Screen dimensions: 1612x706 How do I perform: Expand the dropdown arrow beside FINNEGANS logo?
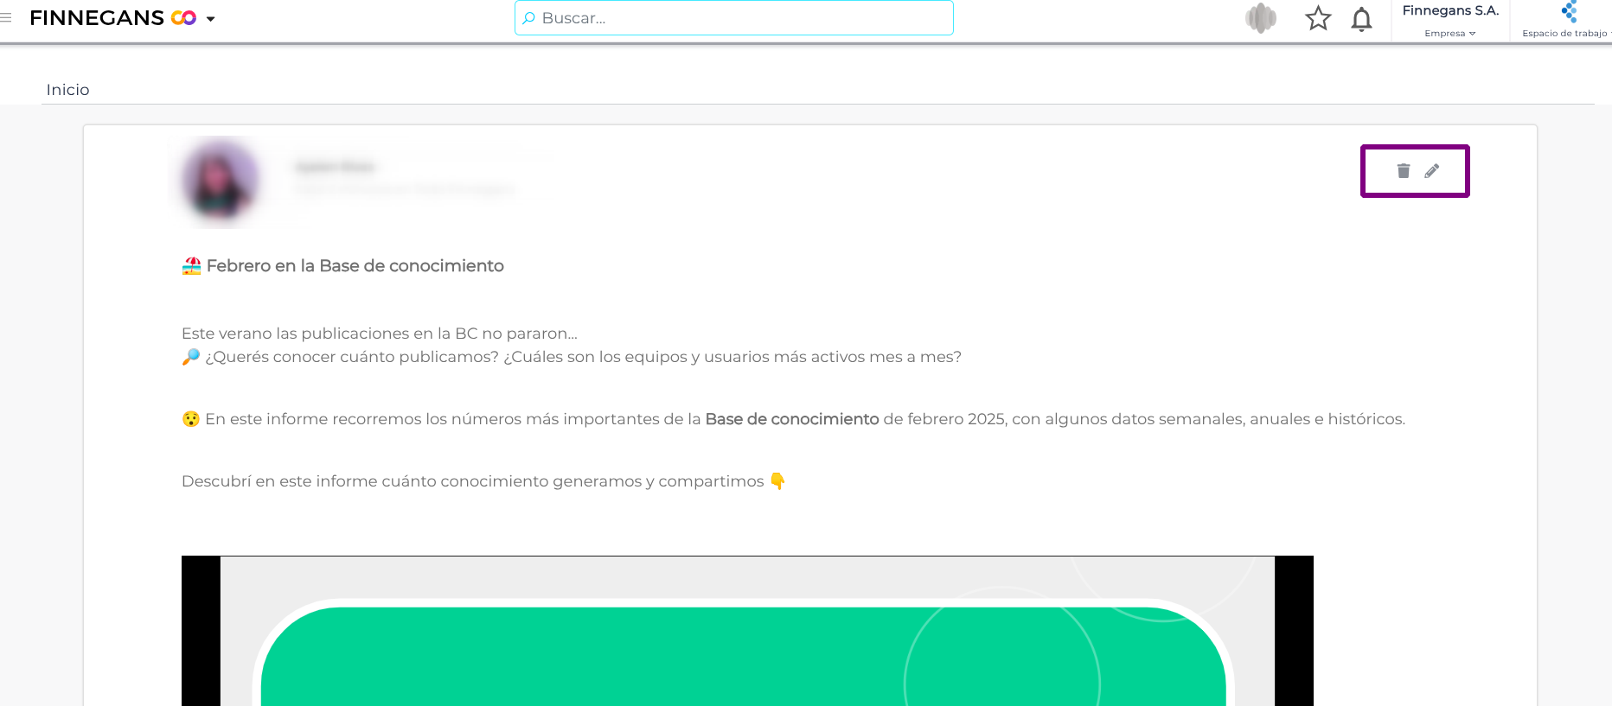(210, 19)
